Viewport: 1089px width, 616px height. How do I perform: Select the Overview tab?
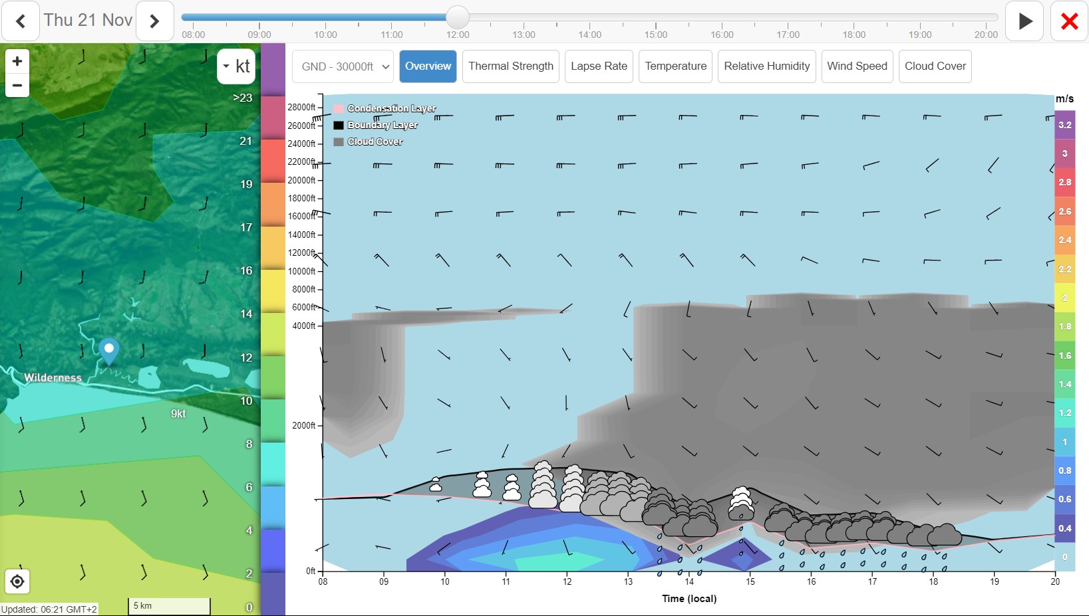(x=428, y=66)
